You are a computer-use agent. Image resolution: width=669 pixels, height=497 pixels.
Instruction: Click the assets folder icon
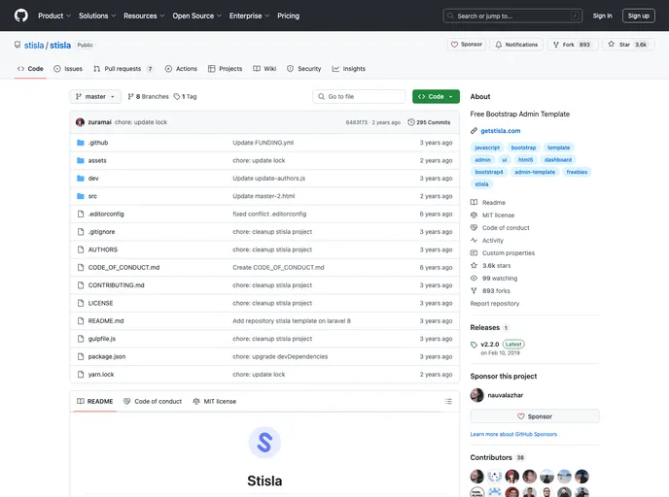80,160
